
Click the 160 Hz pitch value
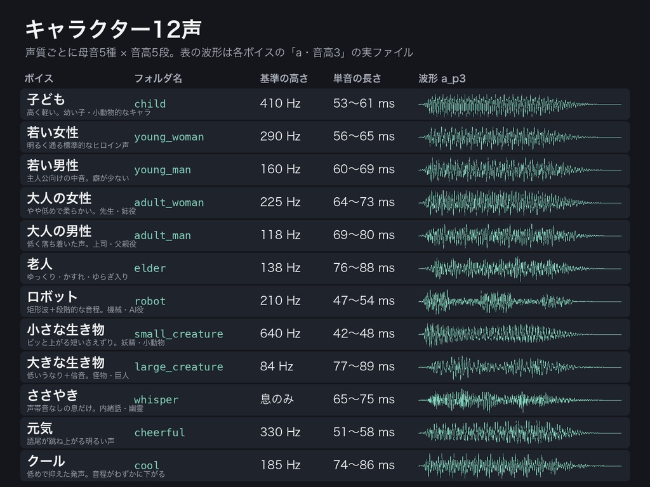click(x=280, y=169)
